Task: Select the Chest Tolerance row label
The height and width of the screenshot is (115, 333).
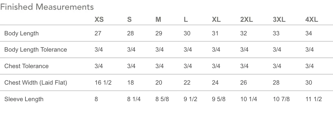Action: (x=27, y=66)
